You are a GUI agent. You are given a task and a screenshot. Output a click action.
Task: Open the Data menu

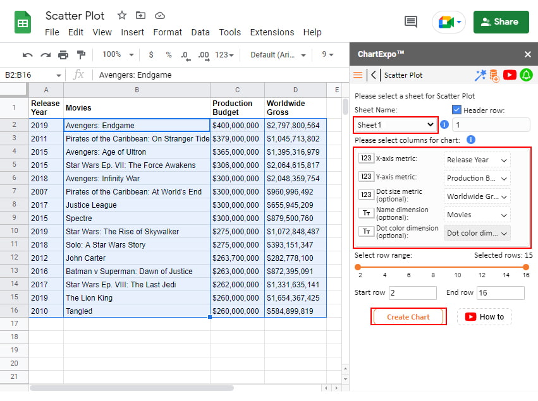[200, 32]
